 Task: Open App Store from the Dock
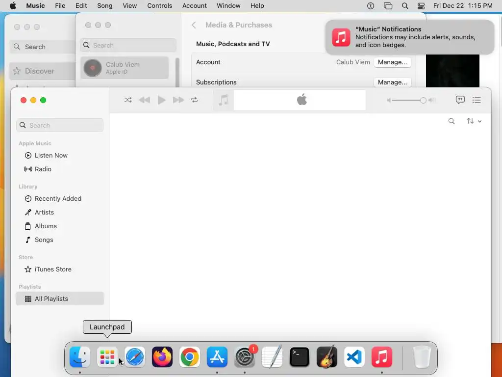tap(217, 357)
